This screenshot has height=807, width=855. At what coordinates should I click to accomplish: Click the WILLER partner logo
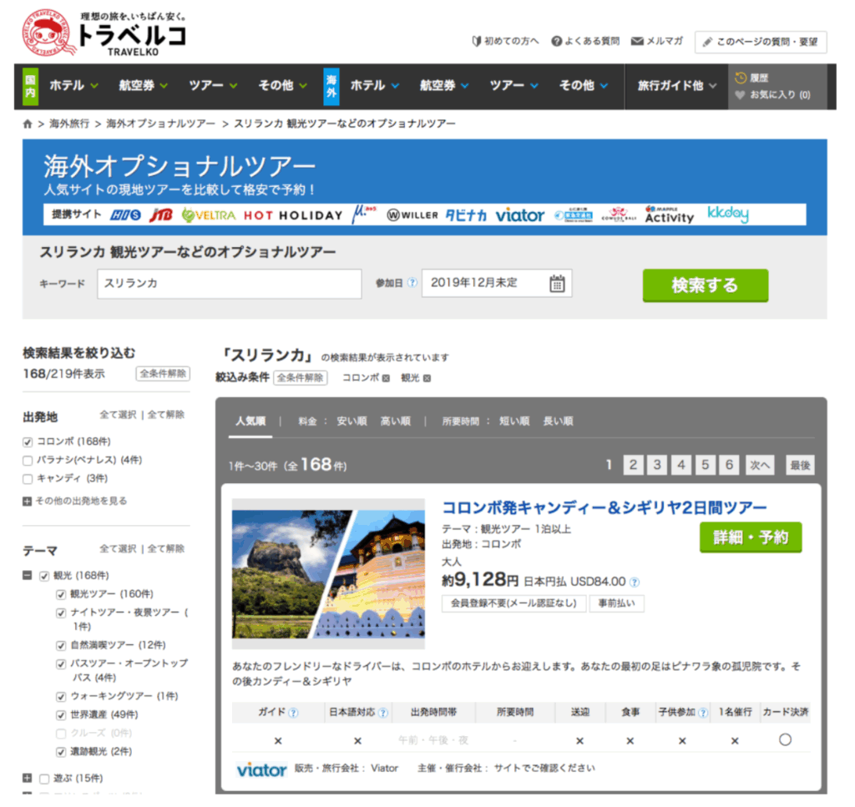412,215
